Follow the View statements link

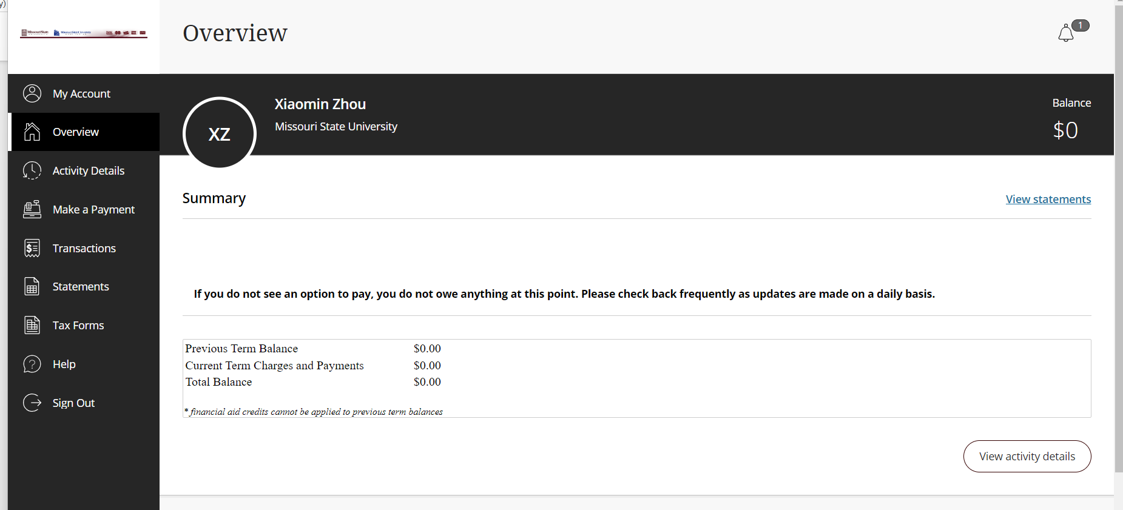[1048, 200]
